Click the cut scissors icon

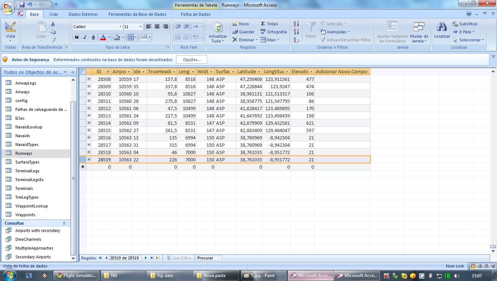coord(53,24)
